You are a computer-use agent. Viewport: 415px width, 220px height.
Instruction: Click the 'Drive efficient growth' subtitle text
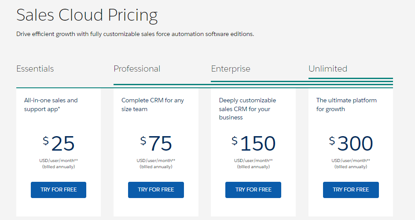click(x=135, y=34)
